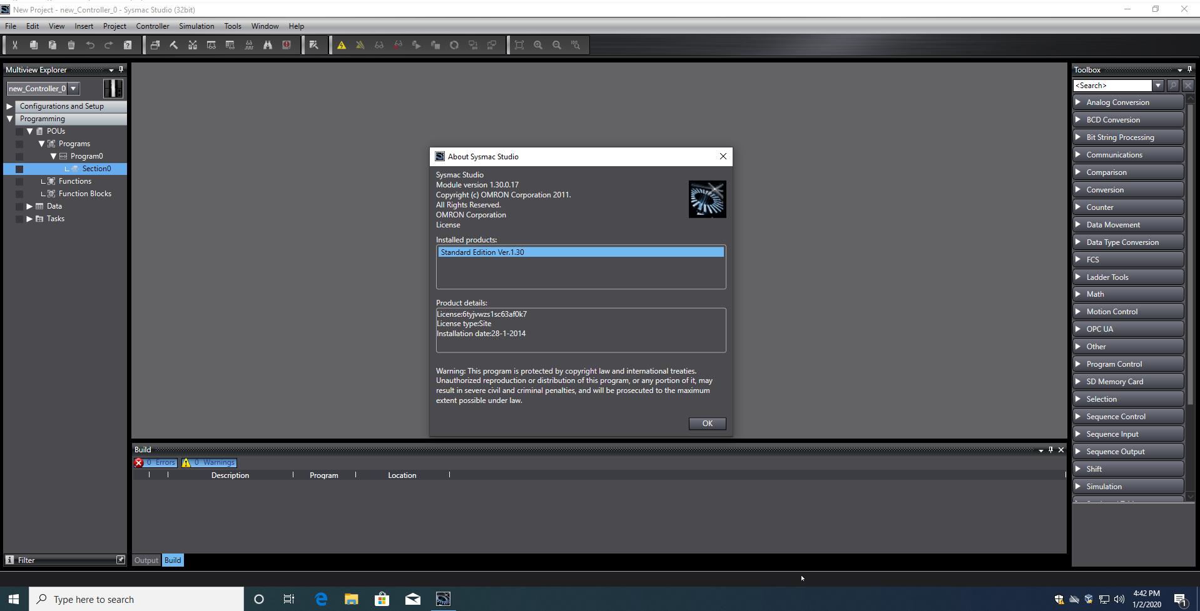Click the 100% zoom reset icon
Viewport: 1200px width, 611px height.
576,45
